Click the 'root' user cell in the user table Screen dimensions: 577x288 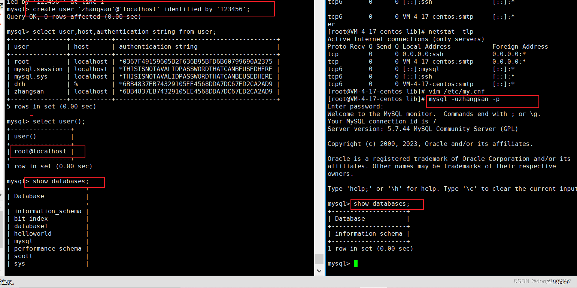click(21, 62)
